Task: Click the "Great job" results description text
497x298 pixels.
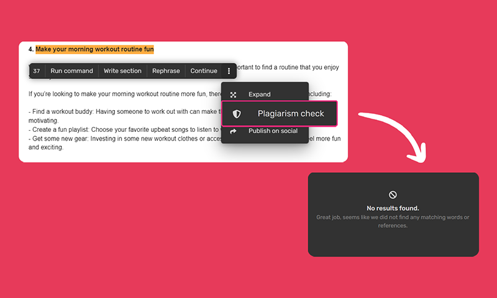Action: [x=393, y=221]
